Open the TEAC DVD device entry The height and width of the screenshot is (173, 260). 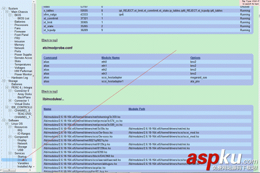(25, 114)
